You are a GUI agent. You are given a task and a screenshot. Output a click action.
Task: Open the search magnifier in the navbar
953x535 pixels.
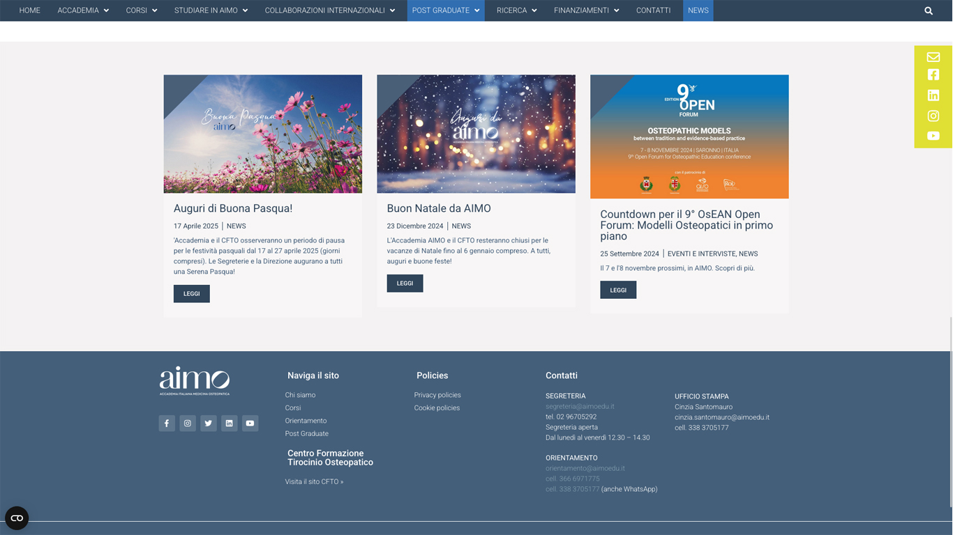[x=929, y=10]
